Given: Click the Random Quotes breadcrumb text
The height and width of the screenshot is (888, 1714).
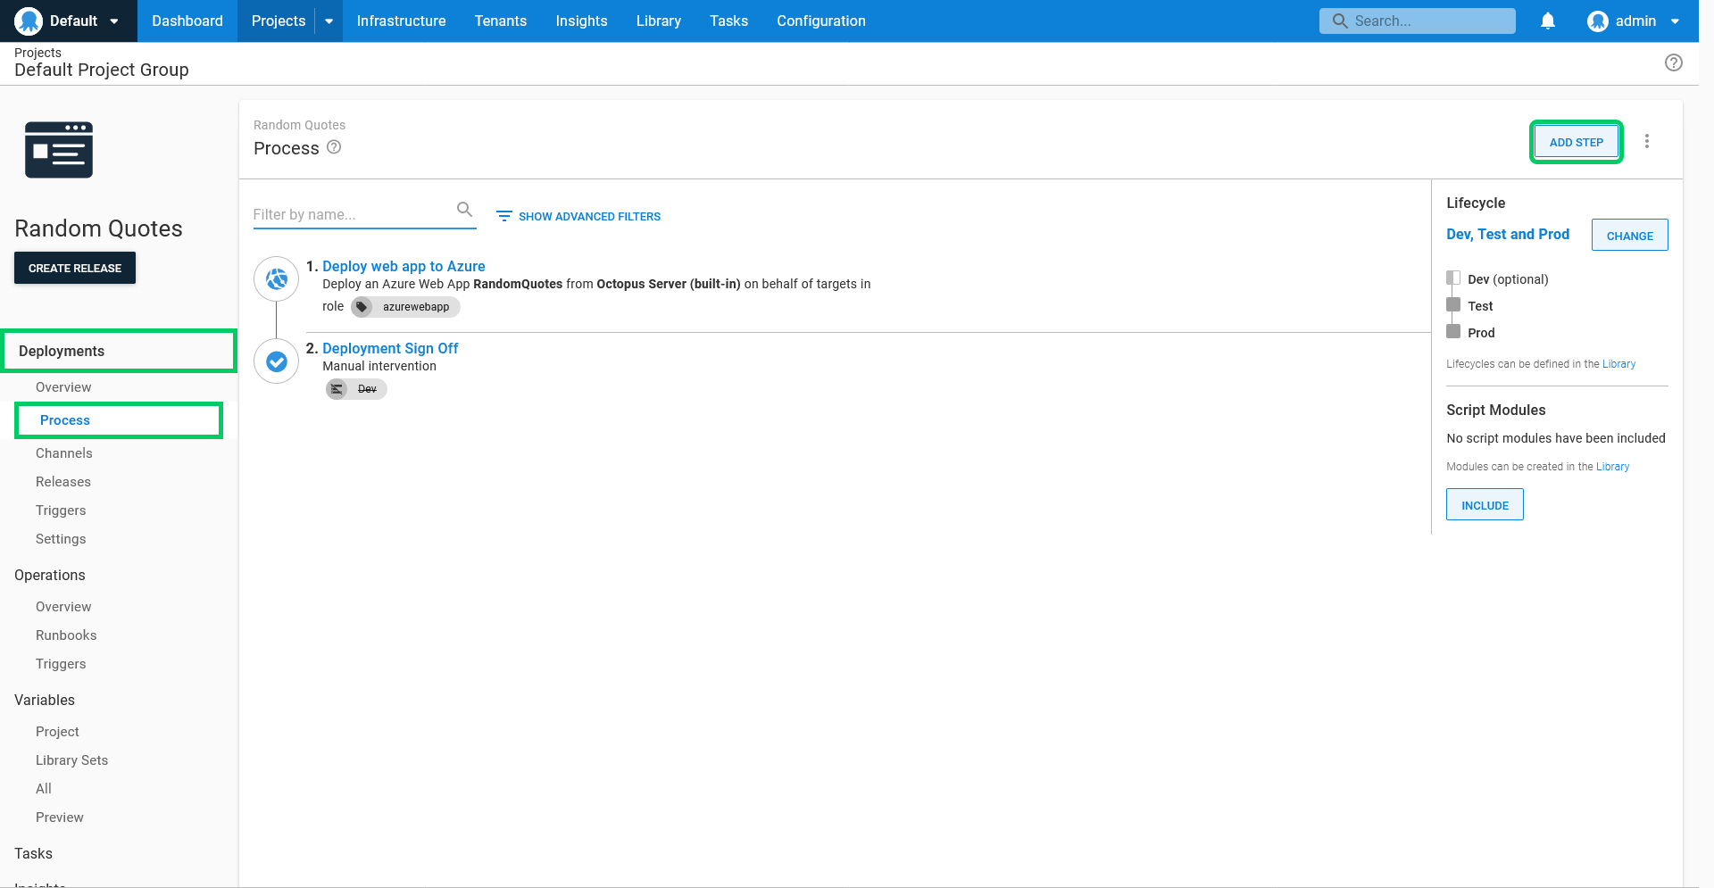Looking at the screenshot, I should (299, 125).
